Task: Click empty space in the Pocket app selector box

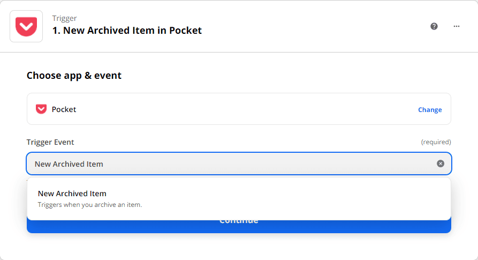Action: pyautogui.click(x=241, y=109)
